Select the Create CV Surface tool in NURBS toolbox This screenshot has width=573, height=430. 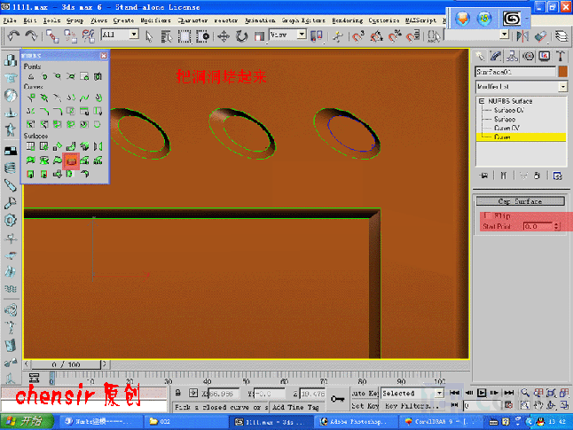(31, 146)
